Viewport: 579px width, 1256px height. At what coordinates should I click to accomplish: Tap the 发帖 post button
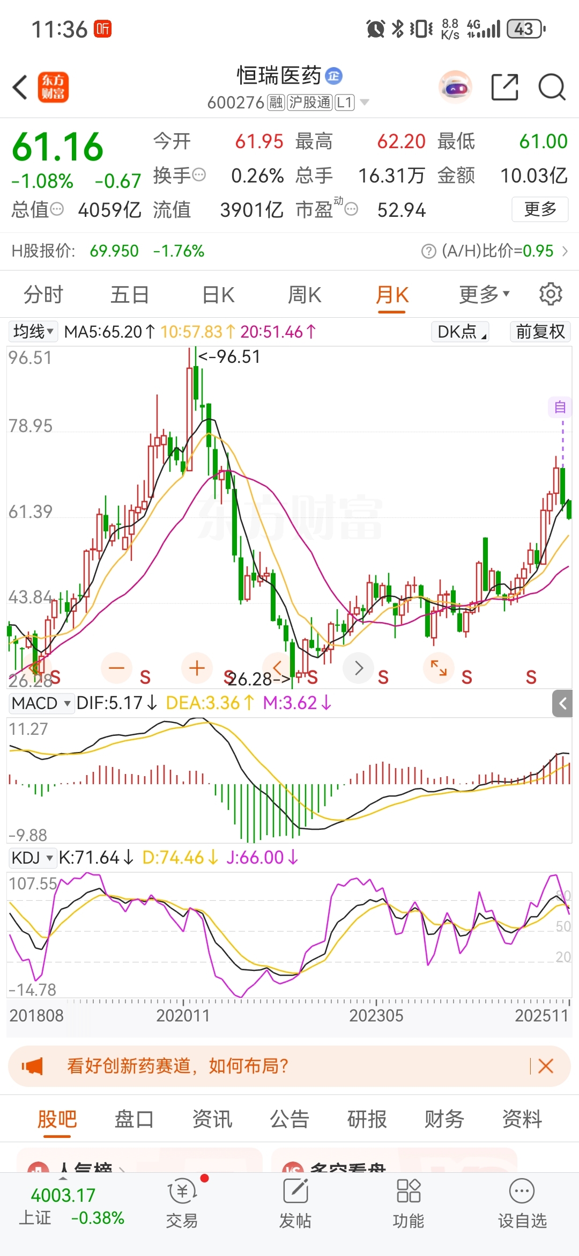[295, 1203]
